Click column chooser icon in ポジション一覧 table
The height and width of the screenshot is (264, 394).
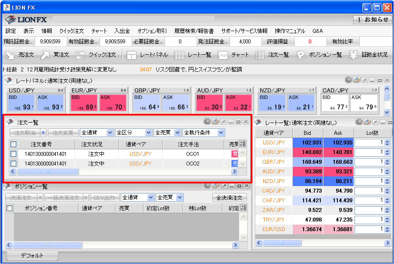(x=243, y=208)
